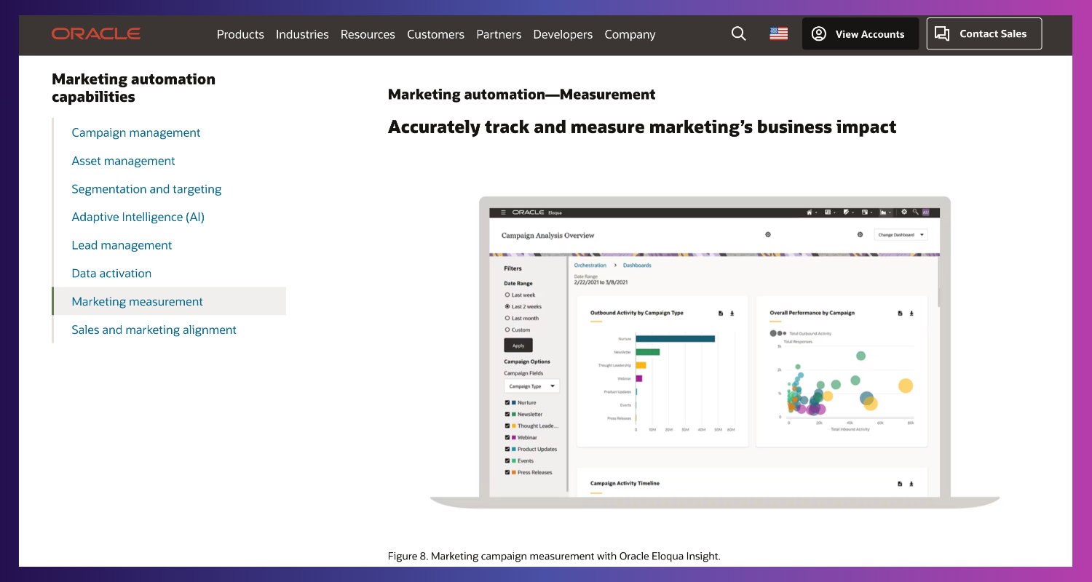Click the pencil edit icon in Eloqua toolbar
This screenshot has height=582, width=1092.
pyautogui.click(x=846, y=212)
